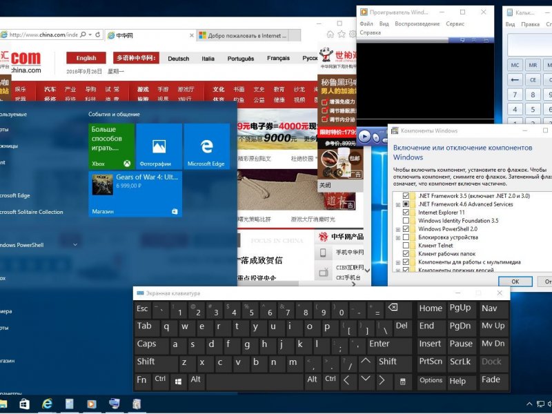Image resolution: width=552 pixels, height=414 pixels.
Task: Open the Правка menu in Calculator
Action: tap(530, 24)
